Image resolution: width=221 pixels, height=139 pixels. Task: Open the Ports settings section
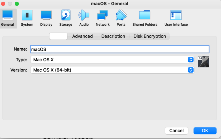coord(121,18)
